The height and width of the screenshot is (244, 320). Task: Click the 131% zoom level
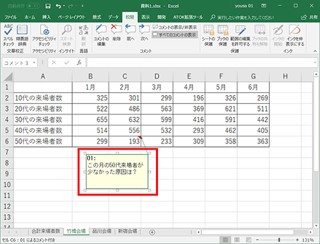308,240
